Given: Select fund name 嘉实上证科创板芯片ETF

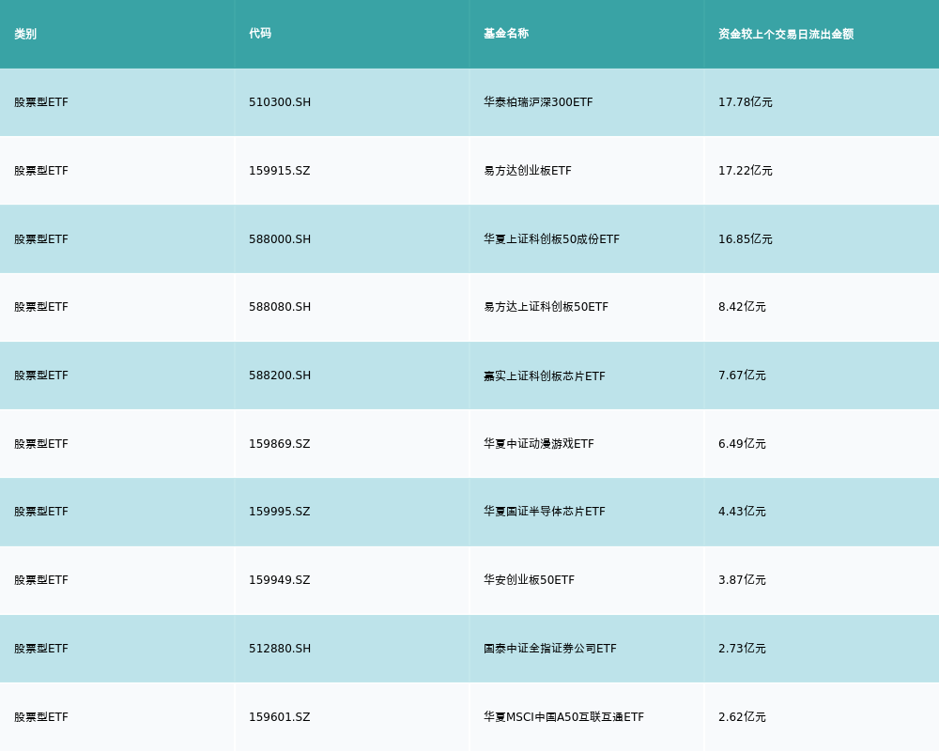Looking at the screenshot, I should (x=545, y=376).
